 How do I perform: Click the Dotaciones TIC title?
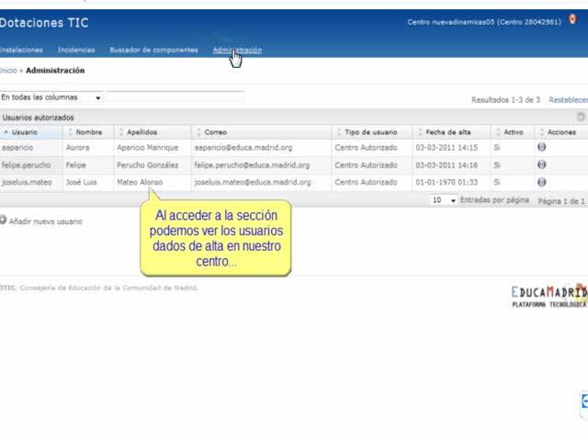(44, 23)
